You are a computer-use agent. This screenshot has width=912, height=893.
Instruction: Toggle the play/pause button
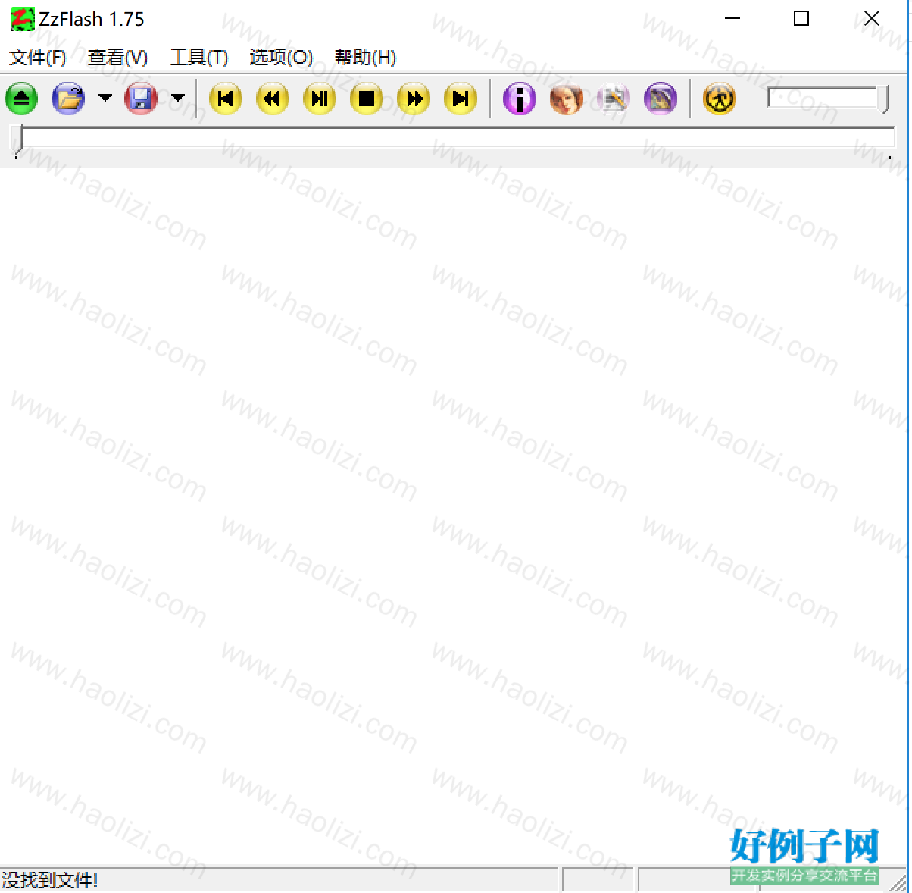coord(320,99)
